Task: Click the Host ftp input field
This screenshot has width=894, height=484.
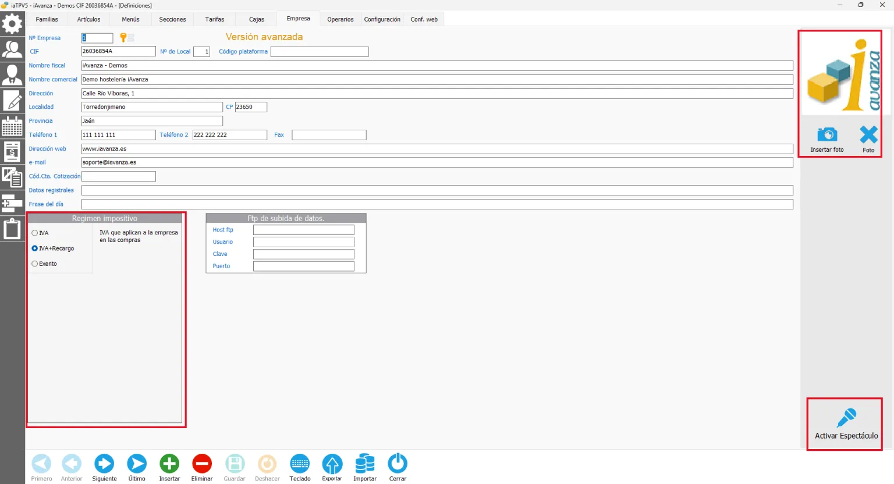Action: point(304,230)
